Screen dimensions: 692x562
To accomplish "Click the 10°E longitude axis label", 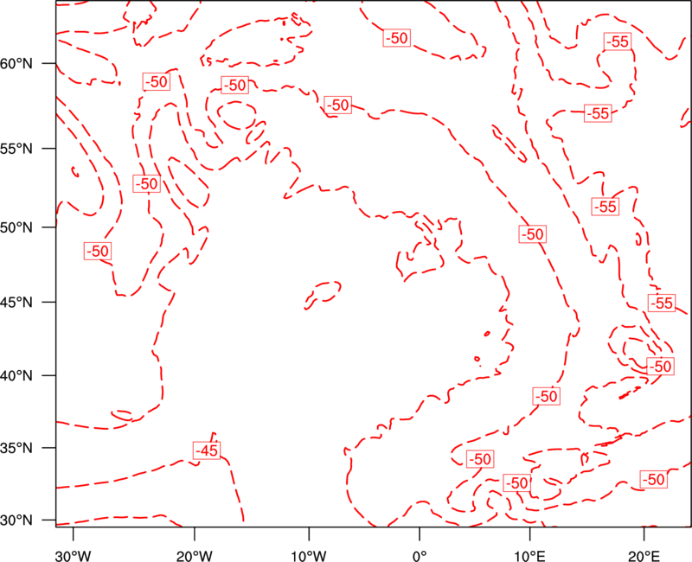I will tap(530, 556).
